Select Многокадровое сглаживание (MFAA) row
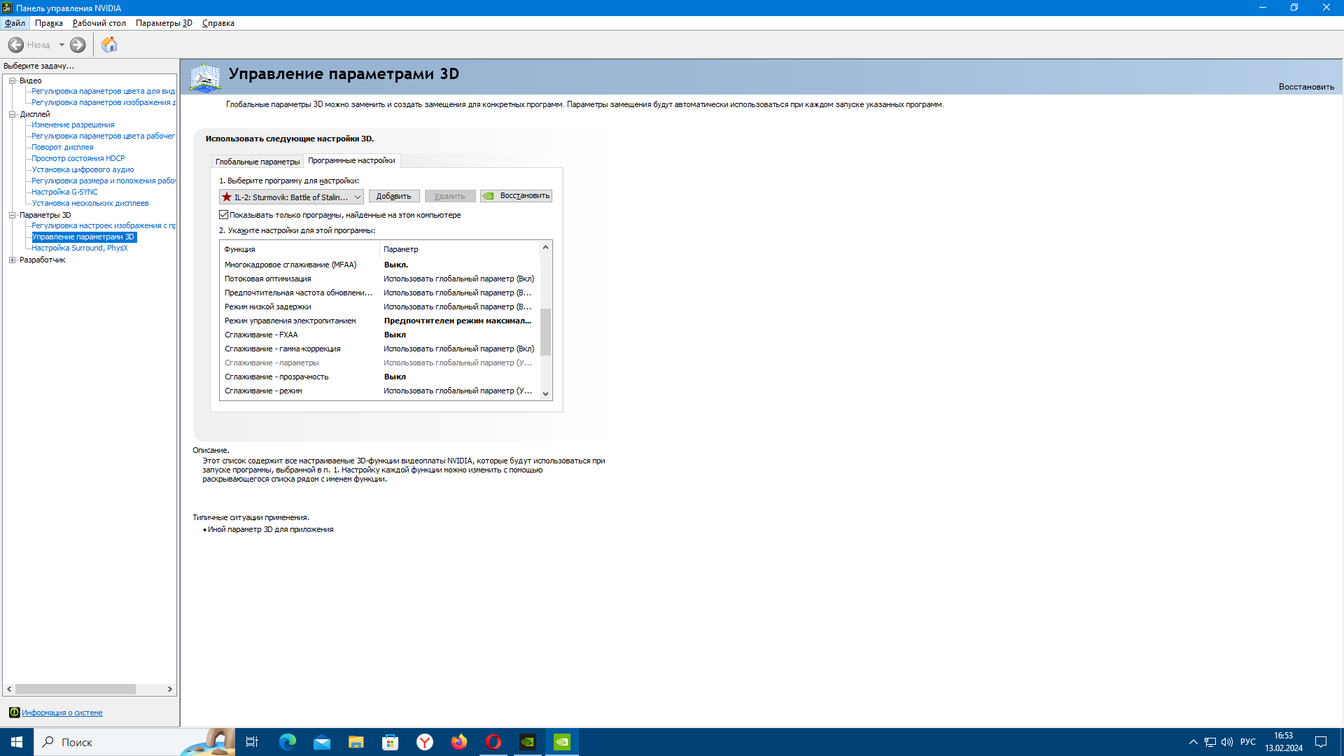The image size is (1344, 756). pyautogui.click(x=380, y=265)
